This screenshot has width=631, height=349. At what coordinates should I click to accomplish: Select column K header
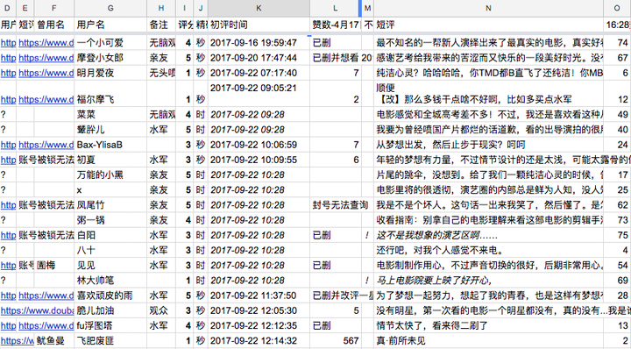[x=259, y=8]
